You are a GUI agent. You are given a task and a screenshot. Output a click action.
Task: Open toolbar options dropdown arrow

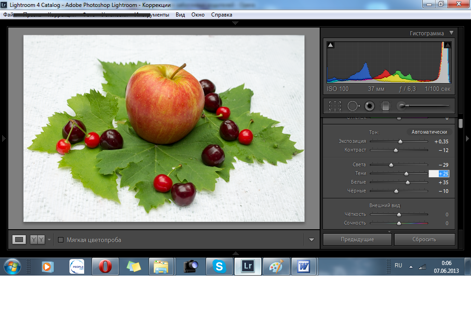311,240
